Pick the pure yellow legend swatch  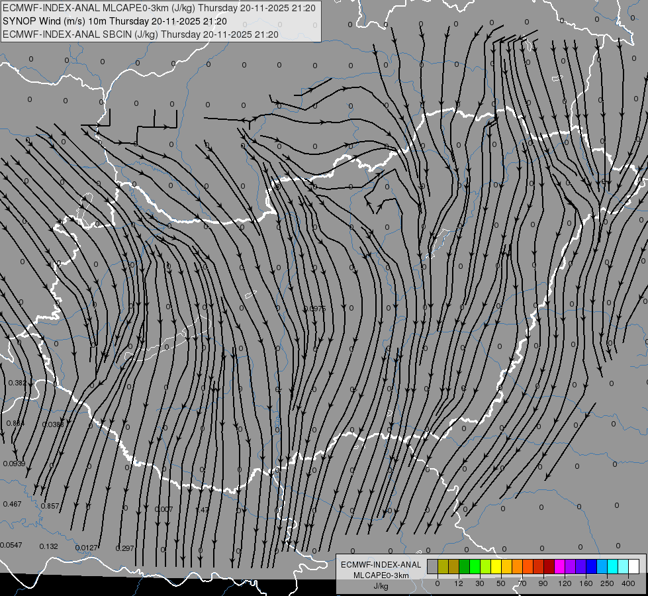(x=496, y=566)
